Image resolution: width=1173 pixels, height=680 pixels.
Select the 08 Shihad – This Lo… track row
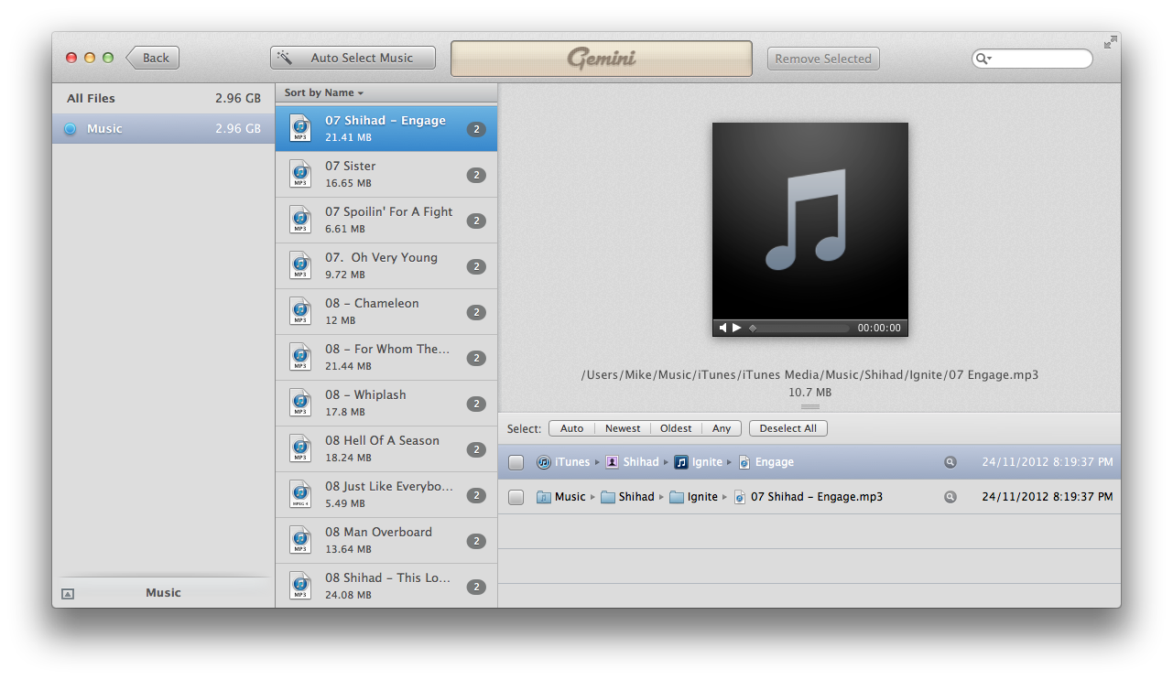[386, 586]
